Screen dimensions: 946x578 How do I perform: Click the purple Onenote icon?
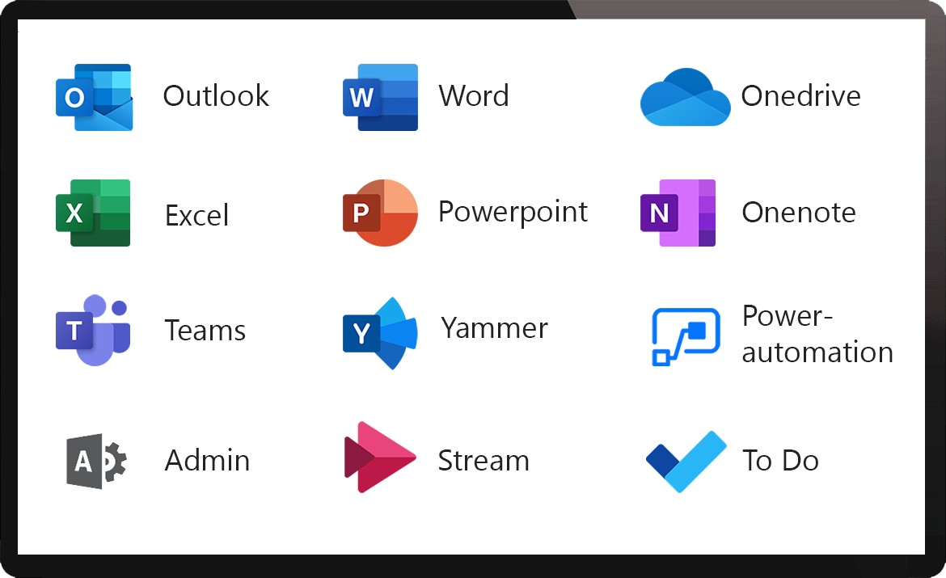(x=678, y=213)
